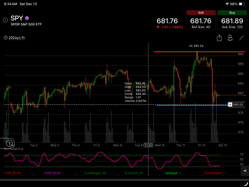249x187 pixels.
Task: Tap the OverSold: 20 label
Action: coord(134,173)
